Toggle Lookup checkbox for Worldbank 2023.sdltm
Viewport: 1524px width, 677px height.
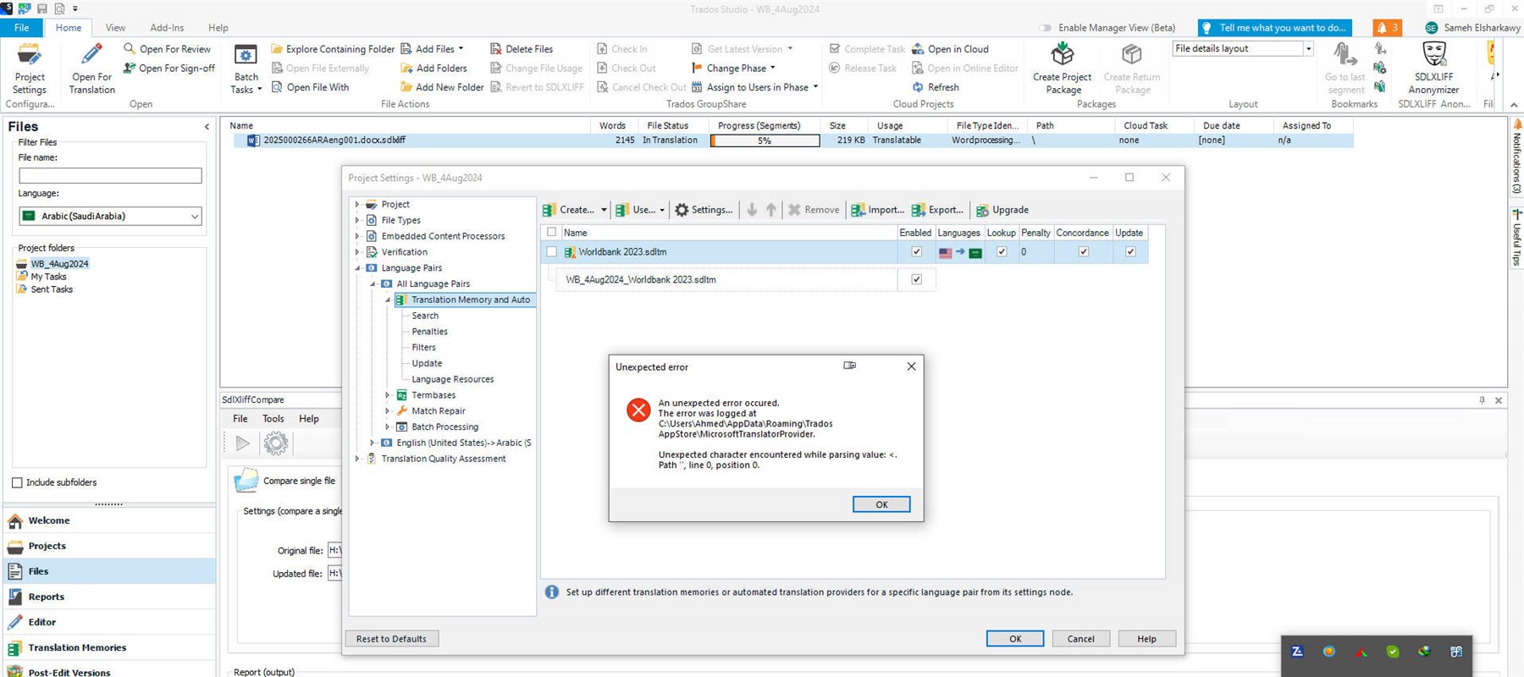click(1002, 252)
